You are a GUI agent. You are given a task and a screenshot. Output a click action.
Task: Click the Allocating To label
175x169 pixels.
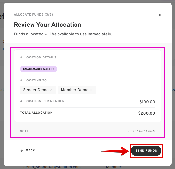[33, 80]
